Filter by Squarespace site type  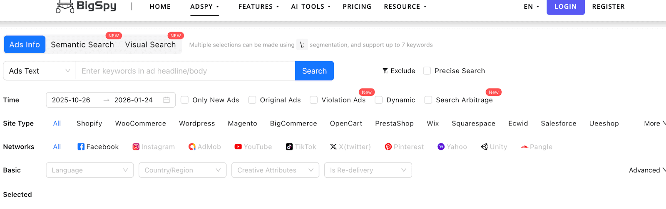[x=474, y=123]
